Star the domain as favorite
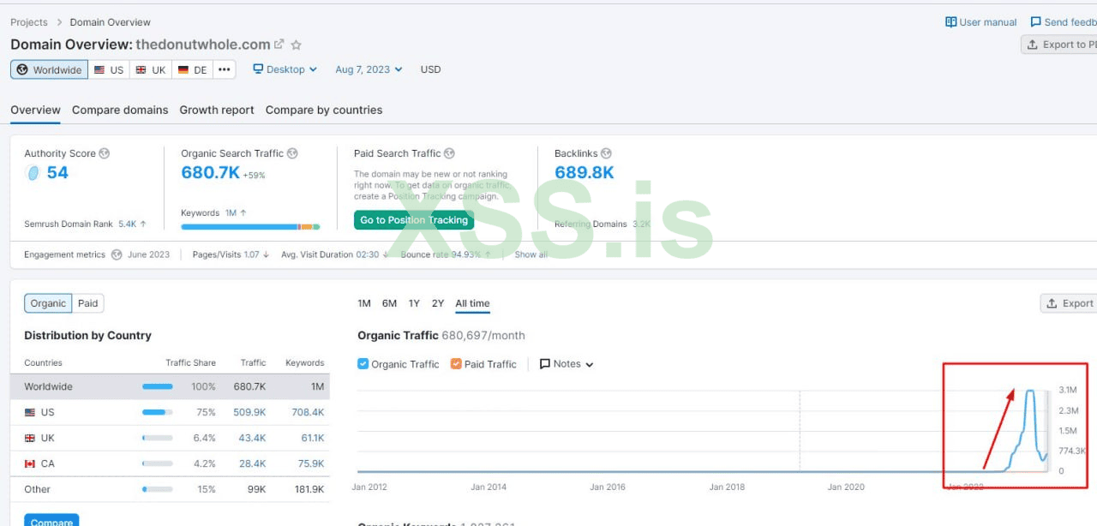 [297, 45]
